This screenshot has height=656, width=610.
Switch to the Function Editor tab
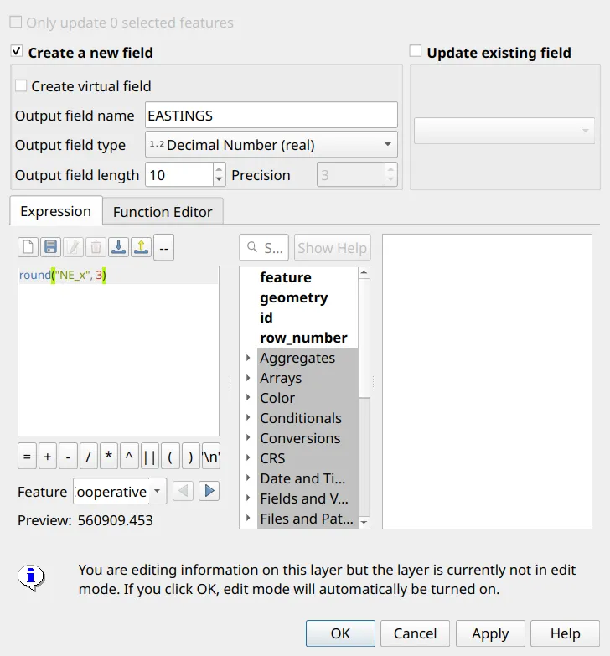point(163,212)
